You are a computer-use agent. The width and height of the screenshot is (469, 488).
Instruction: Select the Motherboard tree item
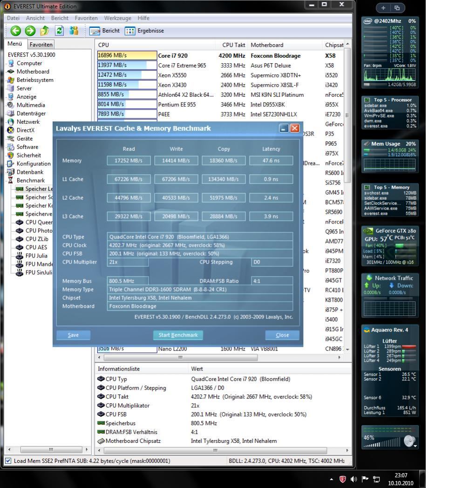click(33, 72)
